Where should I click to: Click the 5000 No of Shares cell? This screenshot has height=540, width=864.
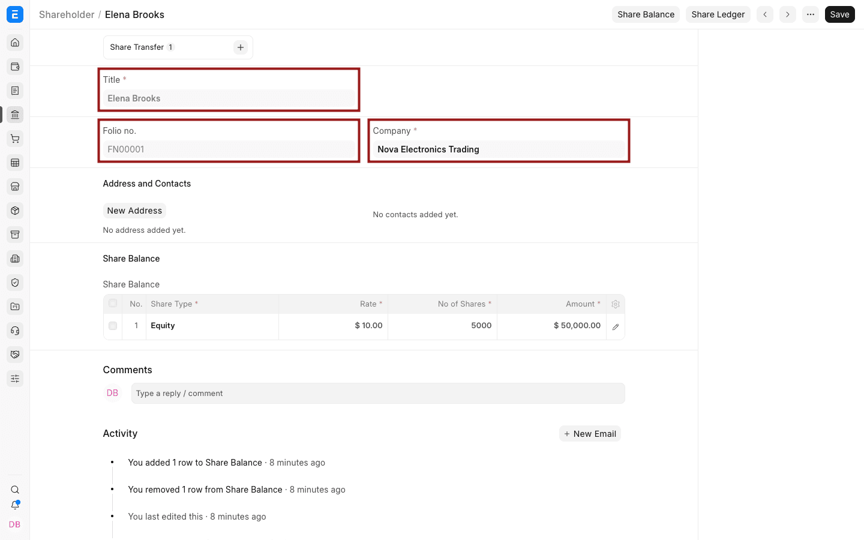442,326
